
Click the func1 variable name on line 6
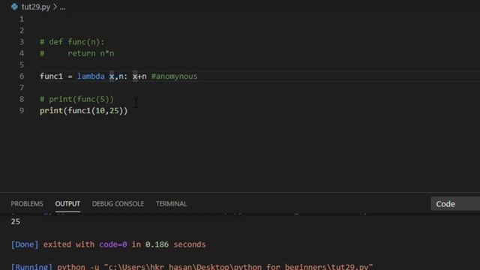[51, 76]
